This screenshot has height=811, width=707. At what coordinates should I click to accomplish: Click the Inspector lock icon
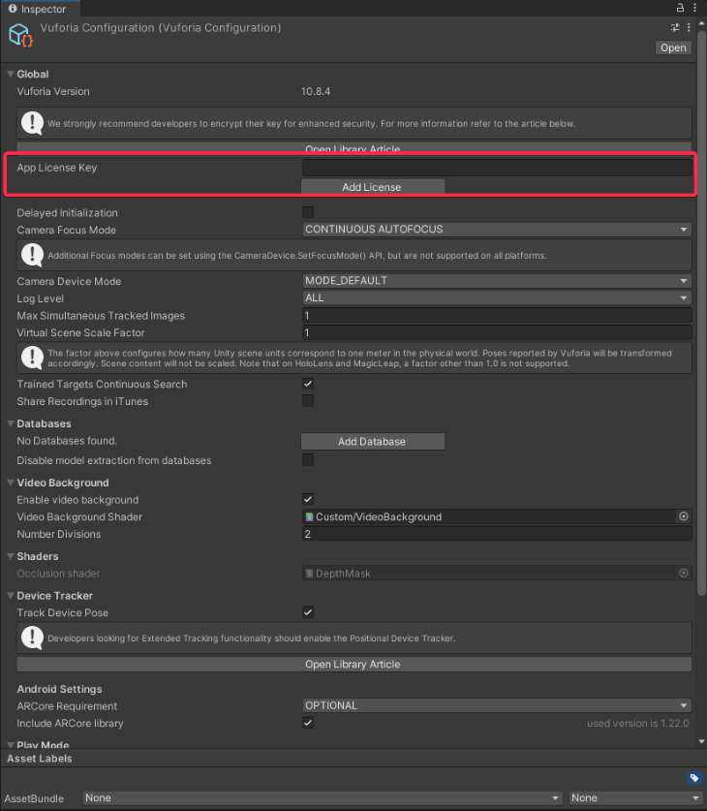pyautogui.click(x=680, y=8)
